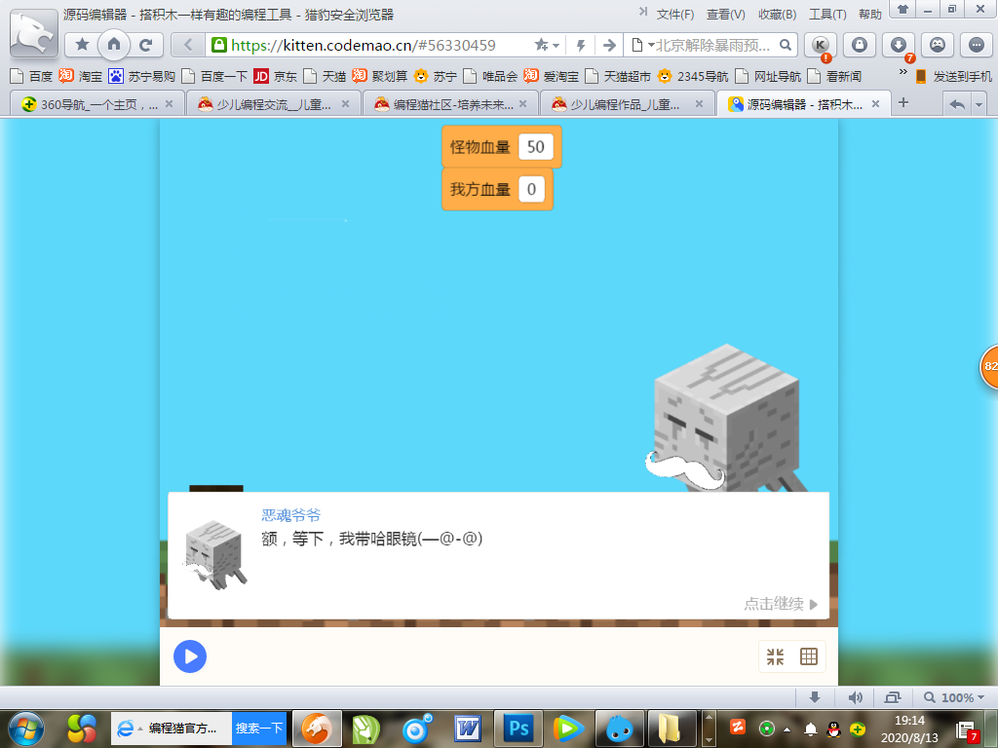Screen dimensions: 998x748
Task: Open 文件(F) menu
Action: coord(674,14)
